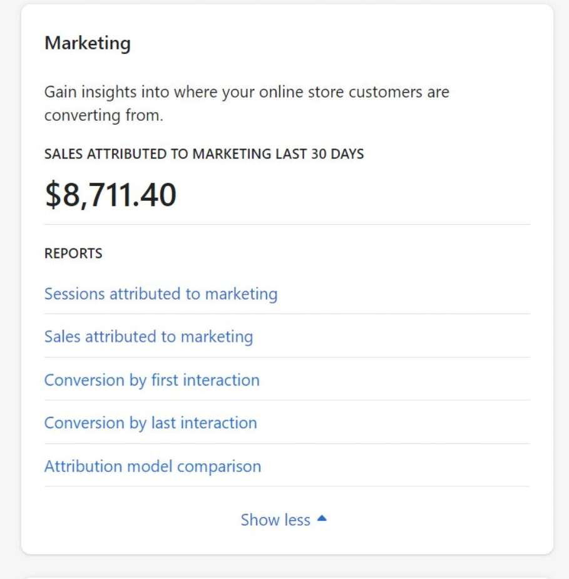Open Sales attributed to marketing report
Screen dimensions: 569x579
pyautogui.click(x=148, y=337)
